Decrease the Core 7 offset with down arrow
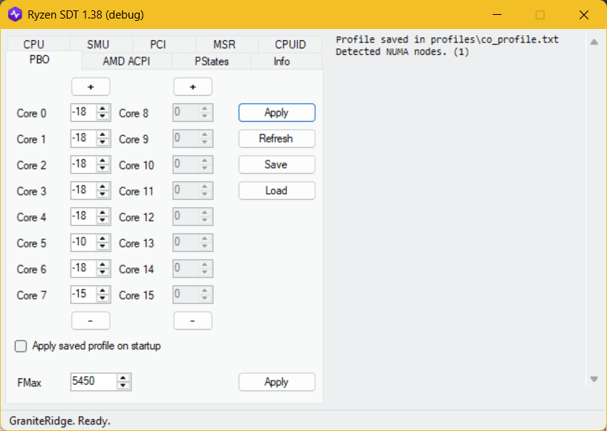This screenshot has width=607, height=431. (103, 298)
